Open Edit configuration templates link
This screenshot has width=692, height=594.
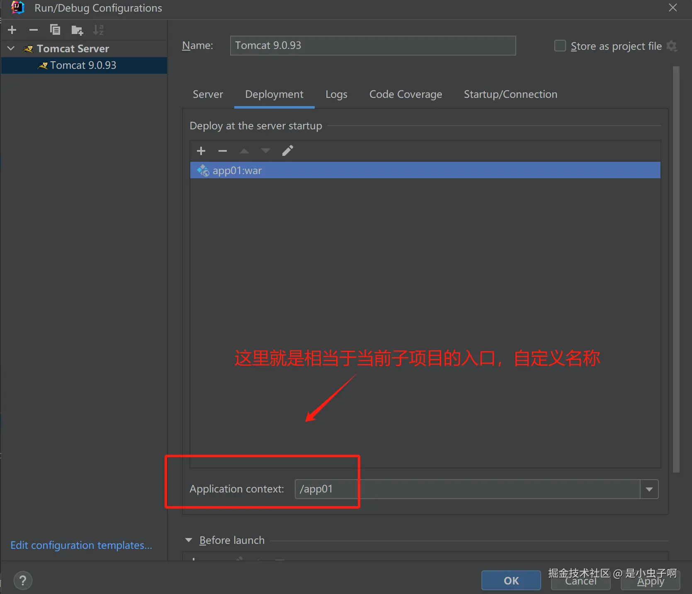tap(81, 545)
